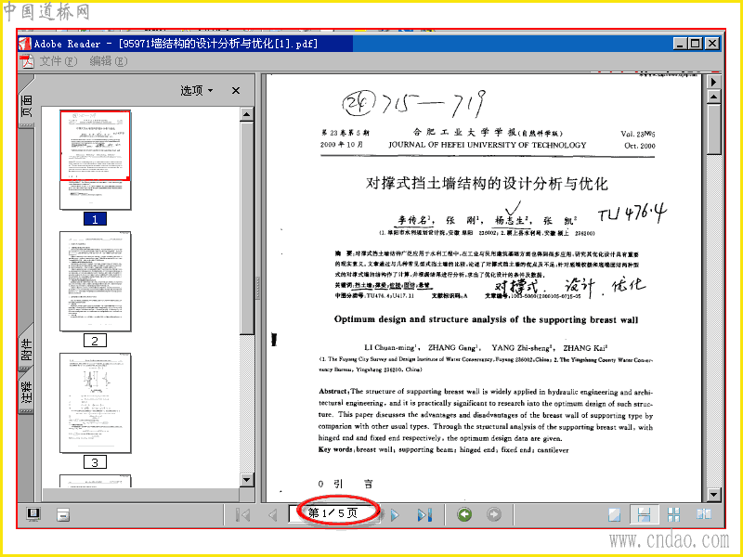Close the pages panel with X
The height and width of the screenshot is (557, 743).
click(236, 90)
